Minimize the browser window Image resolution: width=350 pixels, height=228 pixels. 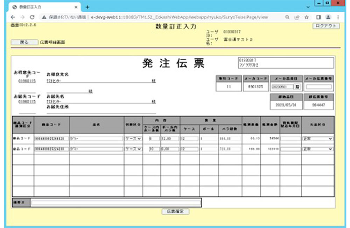(x=319, y=3)
